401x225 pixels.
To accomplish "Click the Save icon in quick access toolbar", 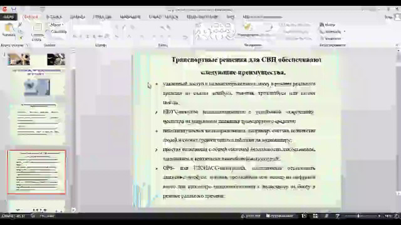I will pyautogui.click(x=14, y=9).
